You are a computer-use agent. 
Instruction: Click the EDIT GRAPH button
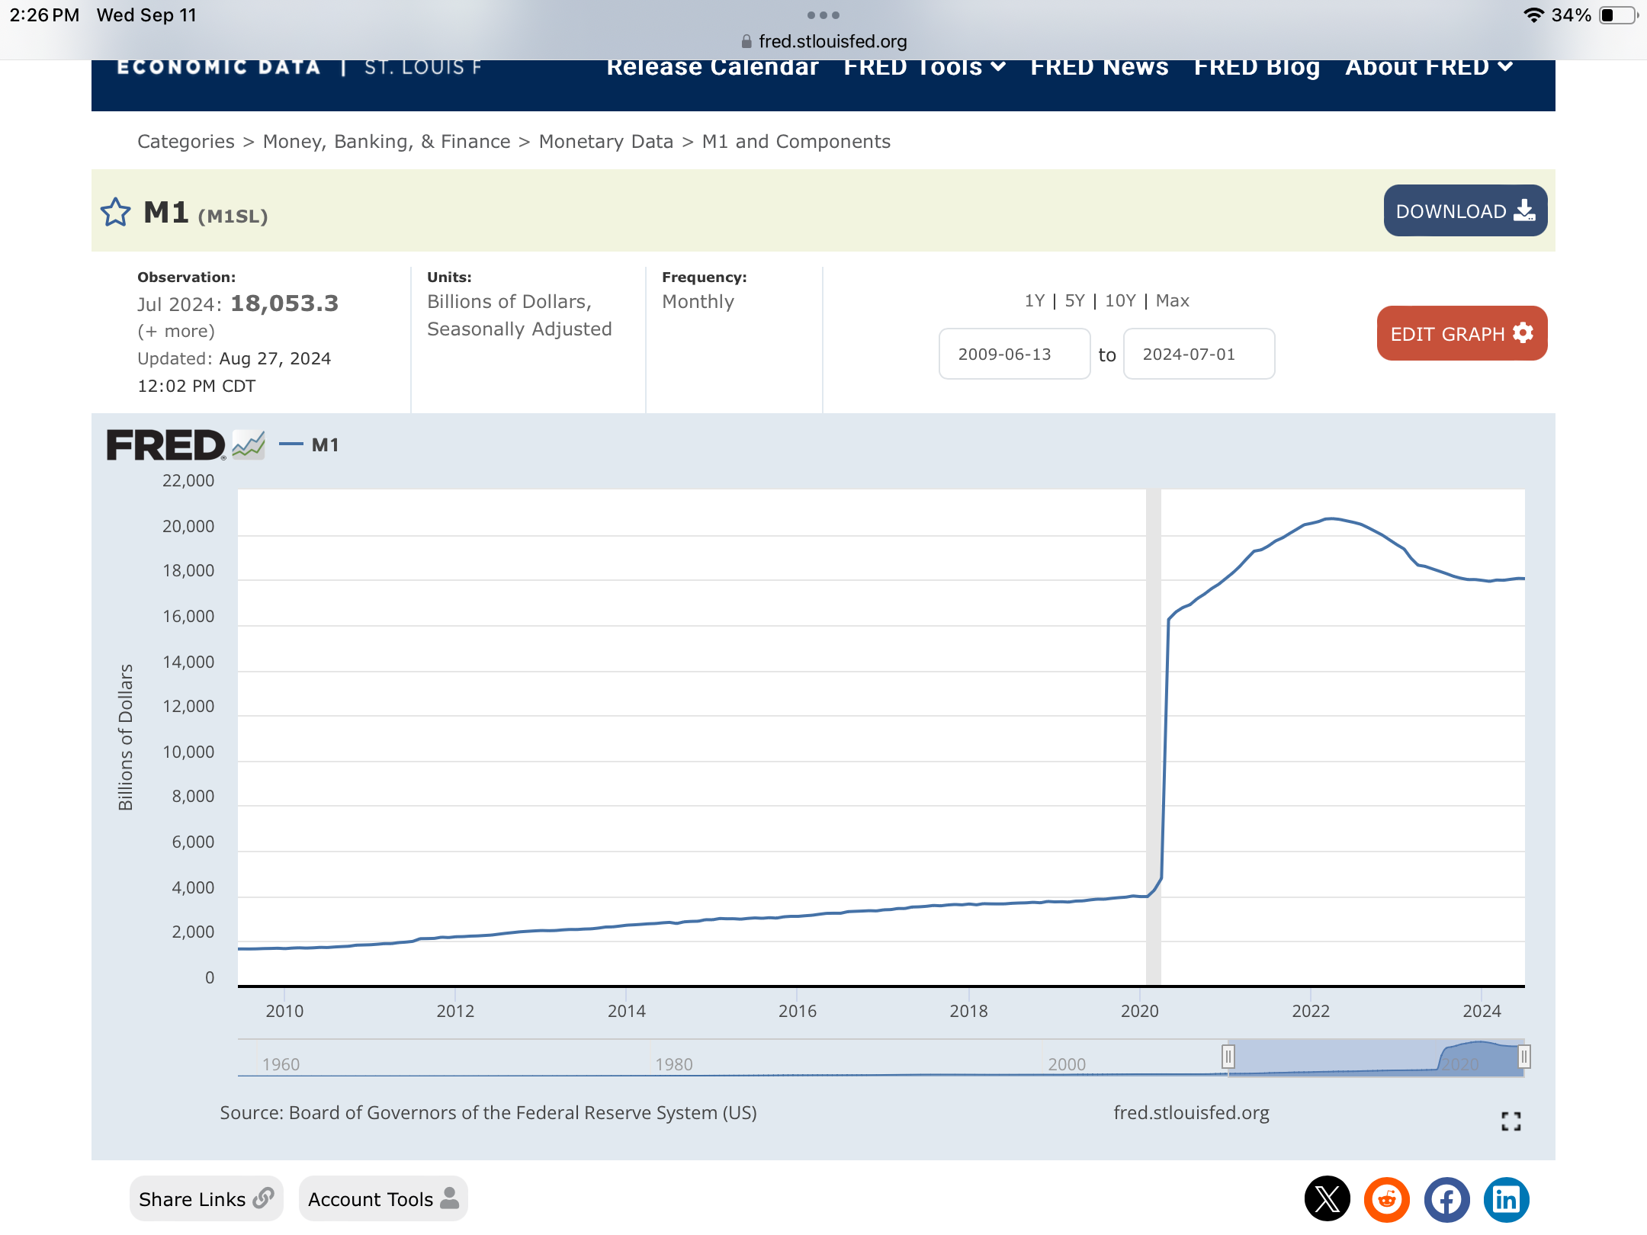[x=1461, y=334]
